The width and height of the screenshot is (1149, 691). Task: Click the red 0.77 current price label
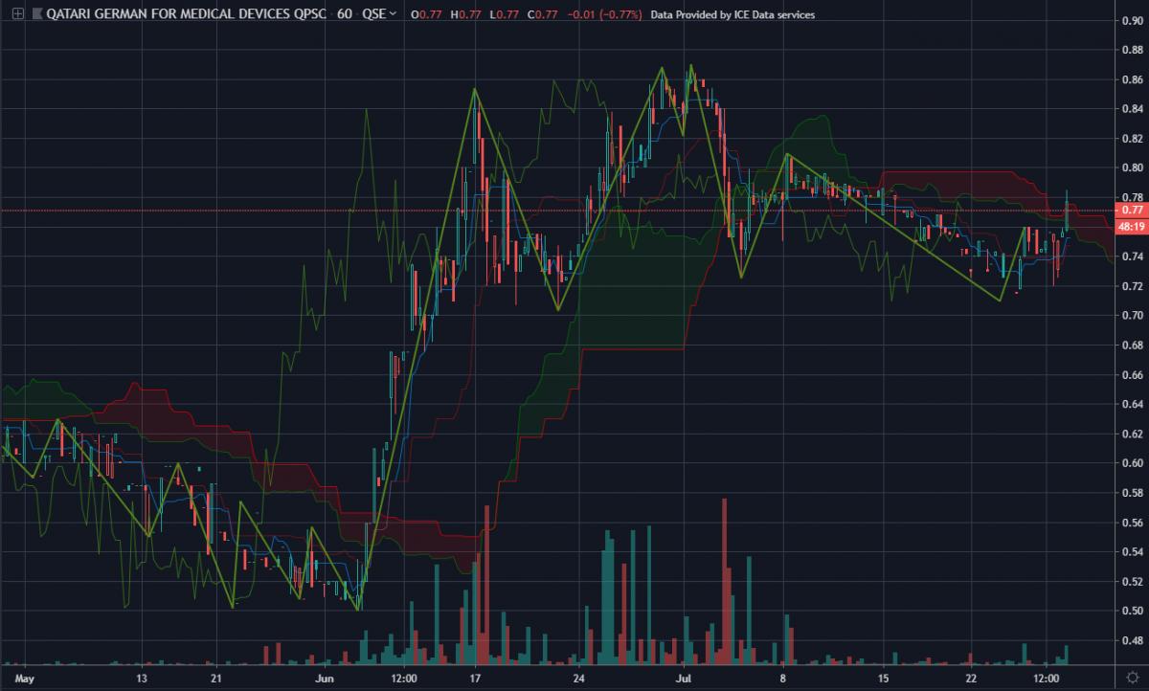coord(1132,210)
